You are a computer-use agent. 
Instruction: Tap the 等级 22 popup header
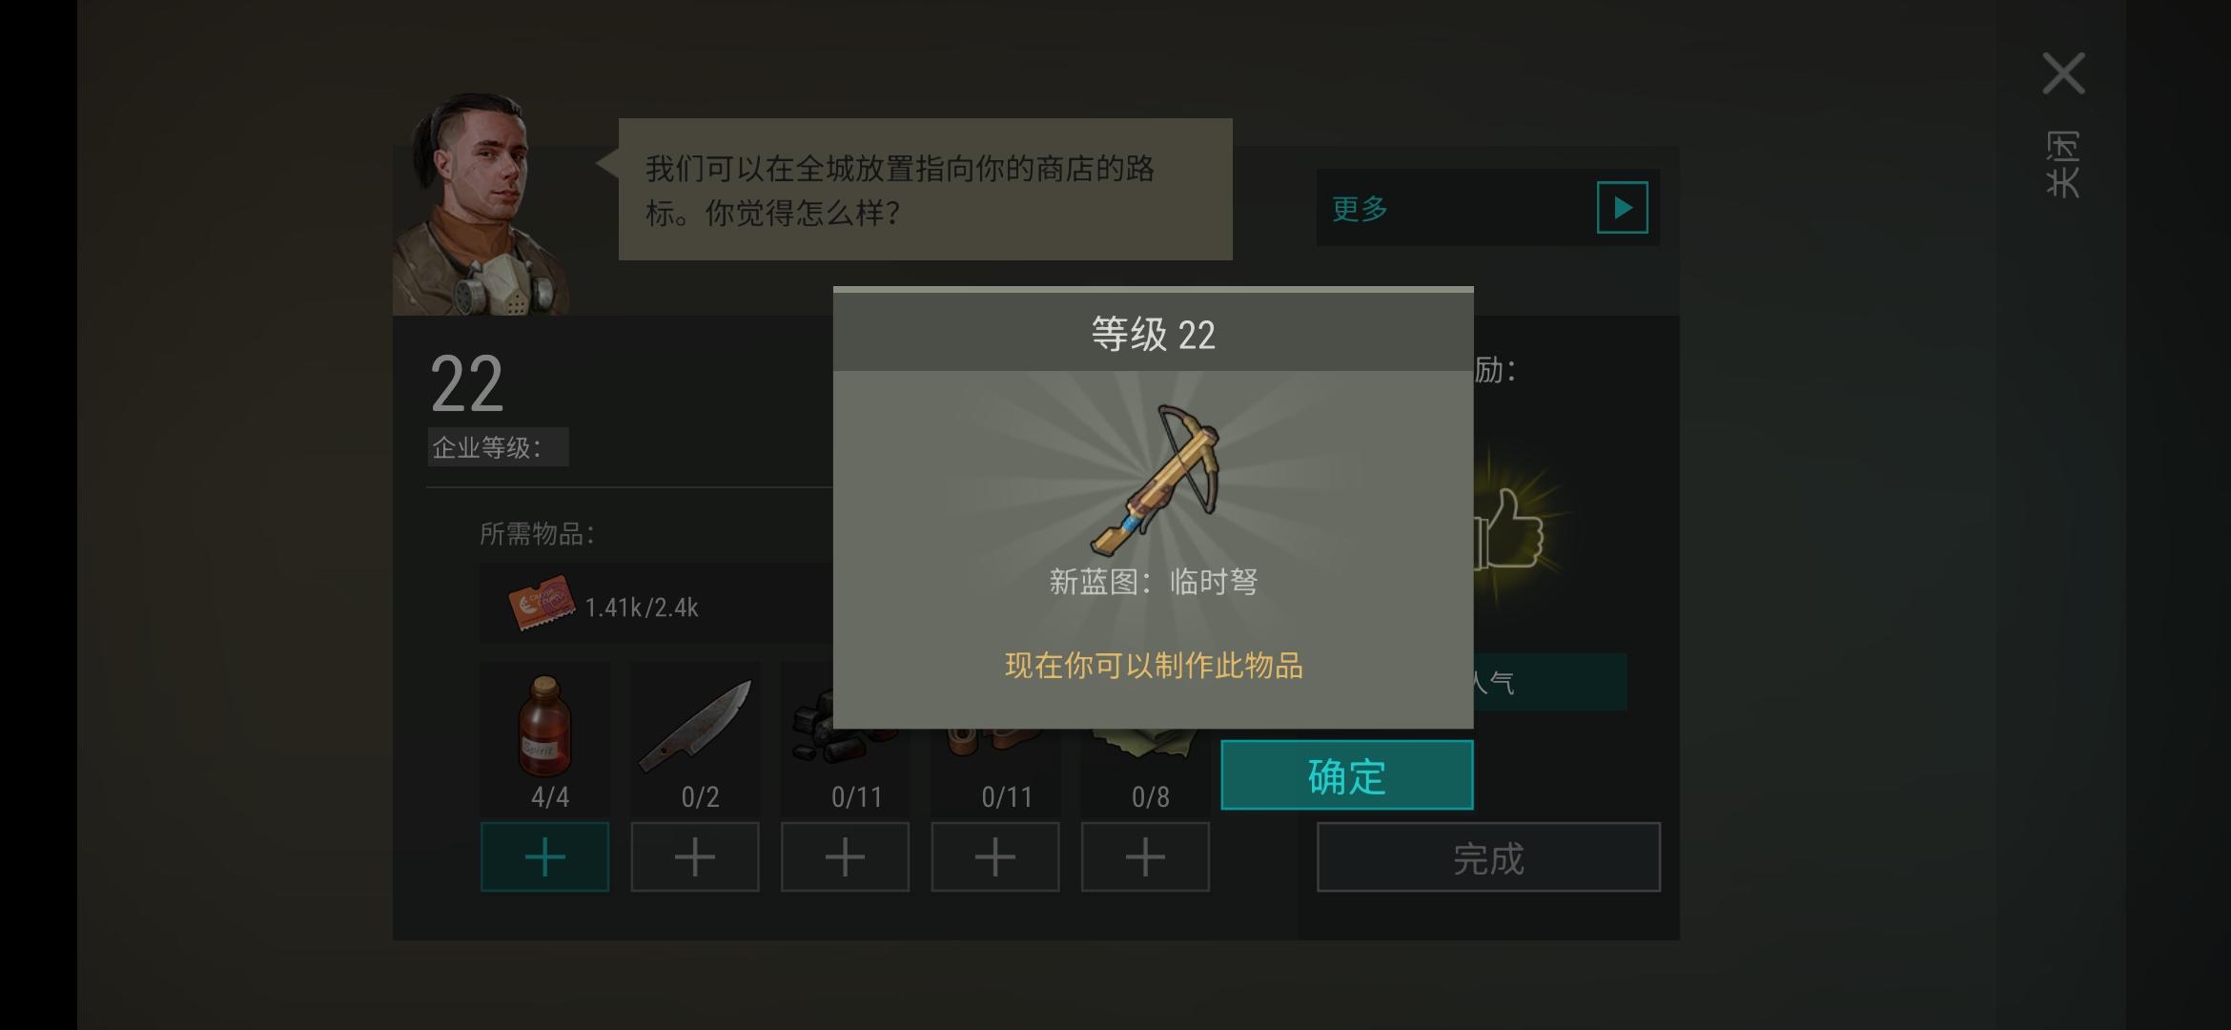tap(1154, 334)
